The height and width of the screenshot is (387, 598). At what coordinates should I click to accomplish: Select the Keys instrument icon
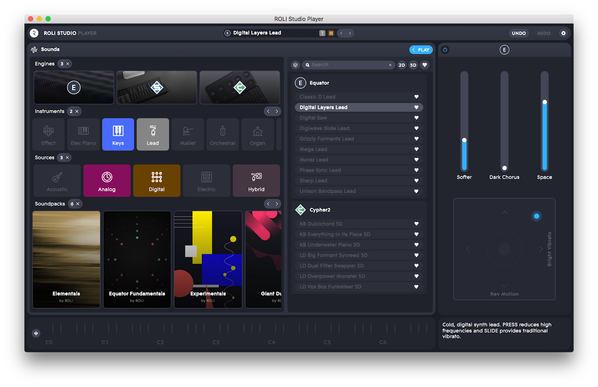coord(118,134)
